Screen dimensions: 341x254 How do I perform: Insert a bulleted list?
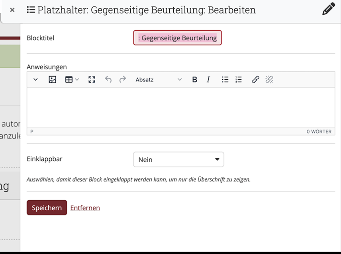point(225,80)
